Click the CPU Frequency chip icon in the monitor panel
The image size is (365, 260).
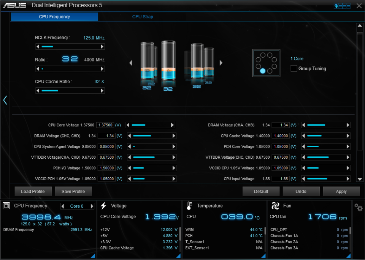point(6,206)
